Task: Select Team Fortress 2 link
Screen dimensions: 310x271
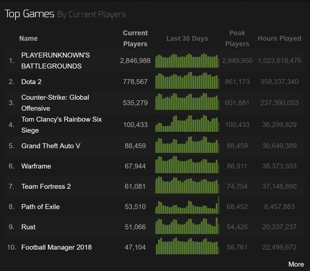Action: (x=46, y=186)
